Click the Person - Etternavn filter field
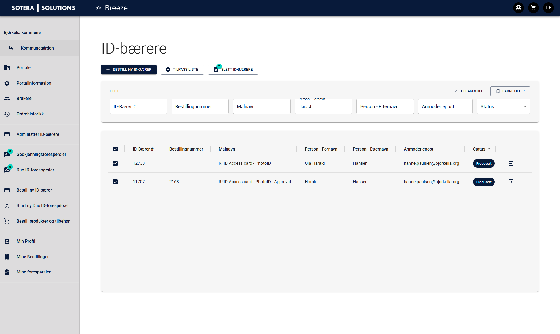The image size is (560, 334). [x=385, y=106]
